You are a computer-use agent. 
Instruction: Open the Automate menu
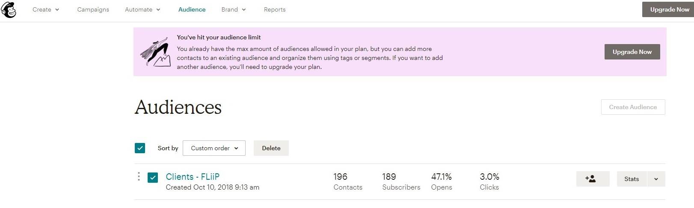pyautogui.click(x=142, y=9)
